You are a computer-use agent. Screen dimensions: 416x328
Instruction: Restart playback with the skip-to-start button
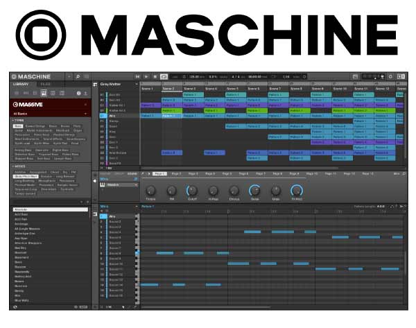137,77
